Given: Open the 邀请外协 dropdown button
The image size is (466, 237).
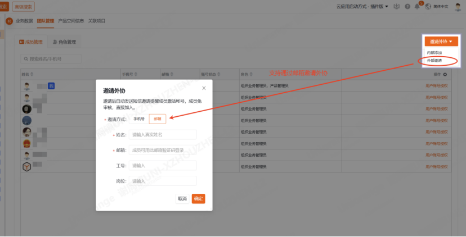Looking at the screenshot, I should (441, 42).
